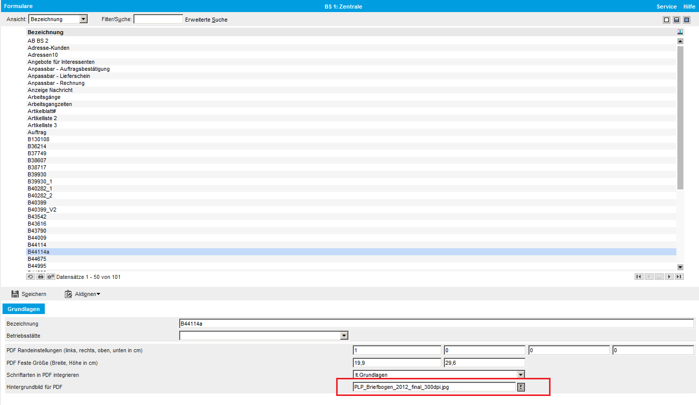Screen dimensions: 699x405
Task: Switch to the empty-square list-only layout
Action: (x=667, y=20)
